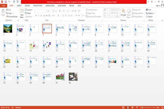164x109 pixels.
Task: Open Shape Outline dropdown
Action: click(138, 13)
